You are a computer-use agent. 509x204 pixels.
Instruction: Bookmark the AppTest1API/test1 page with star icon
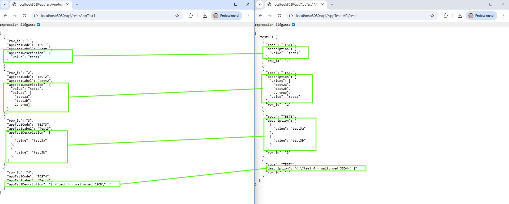432,16
